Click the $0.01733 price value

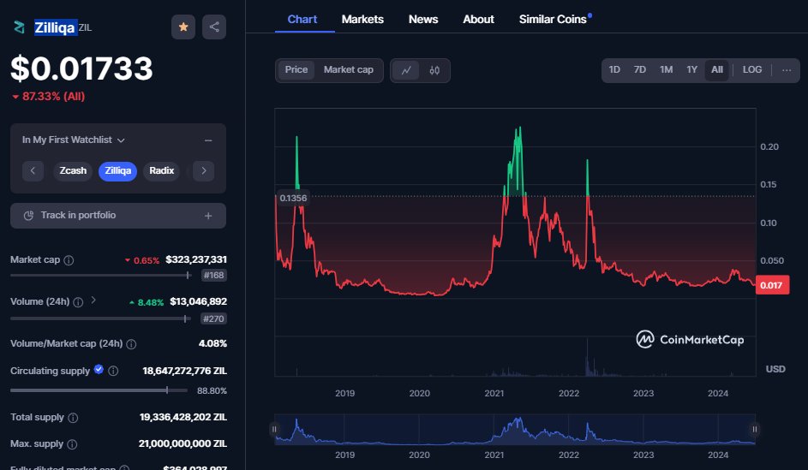[x=81, y=68]
